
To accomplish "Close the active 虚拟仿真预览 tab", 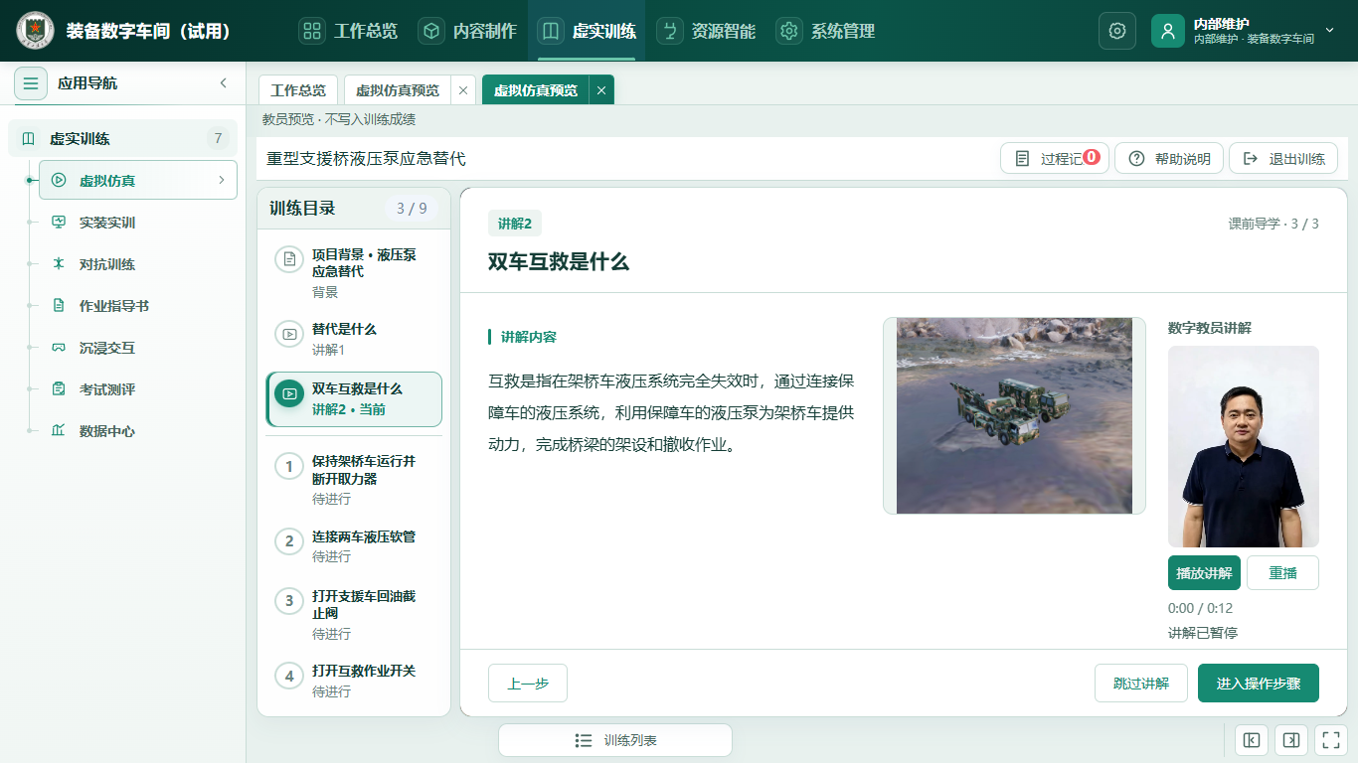I will click(600, 90).
